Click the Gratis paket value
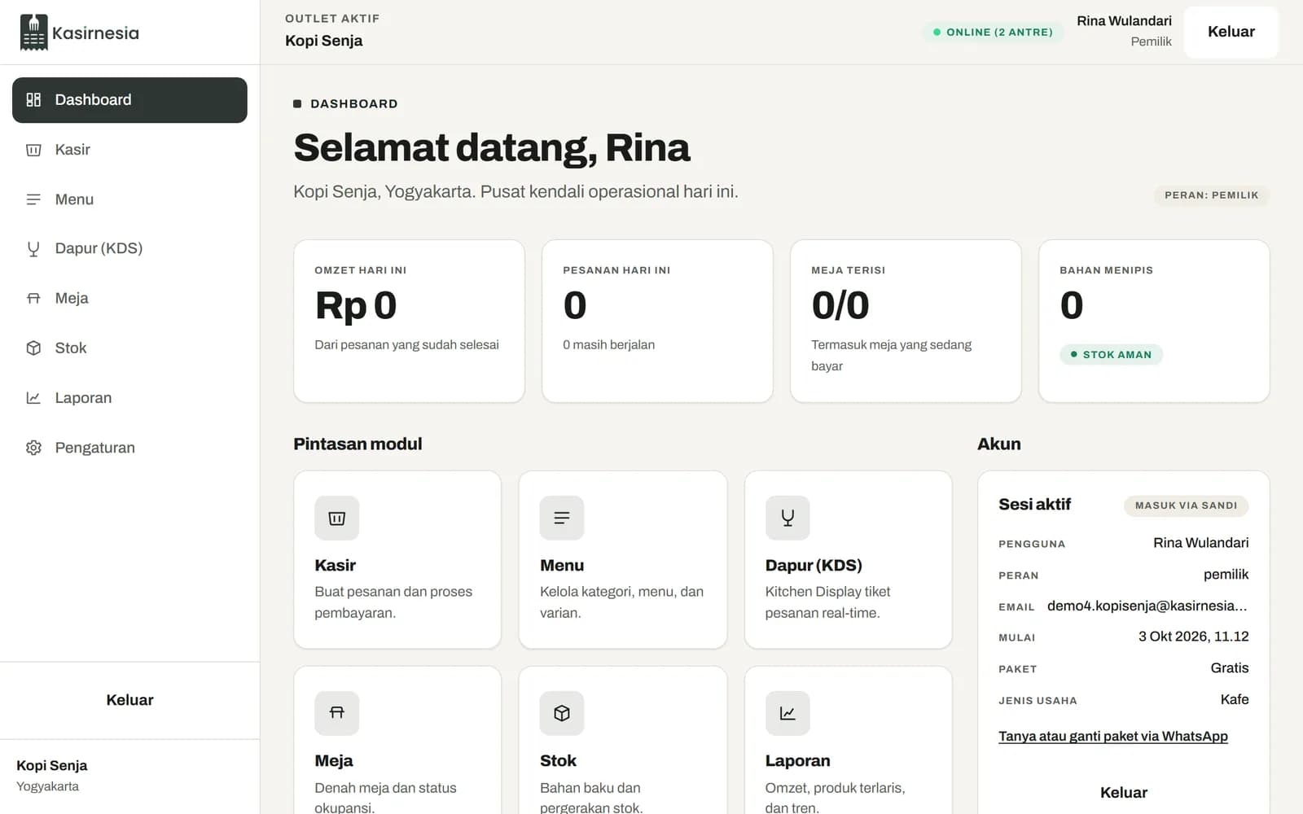 tap(1229, 668)
